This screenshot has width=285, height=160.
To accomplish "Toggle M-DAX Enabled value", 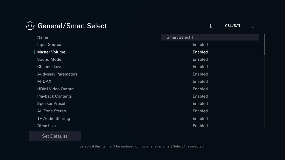I will tap(200, 81).
